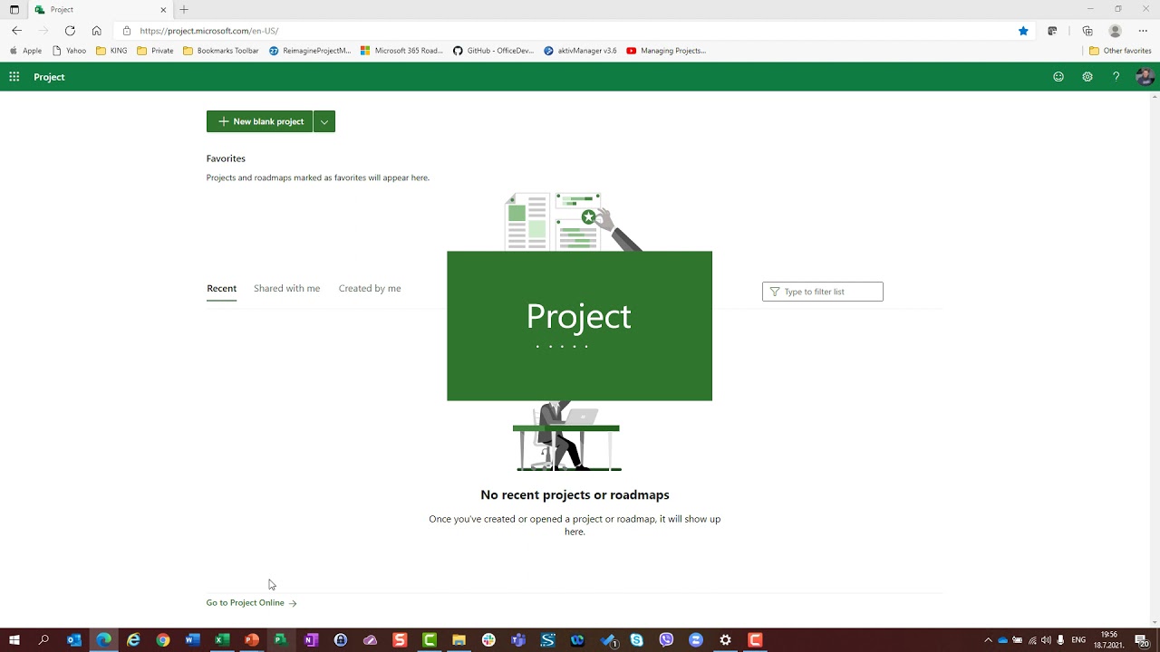The width and height of the screenshot is (1160, 652).
Task: Open Project settings gear icon
Action: click(x=1087, y=77)
